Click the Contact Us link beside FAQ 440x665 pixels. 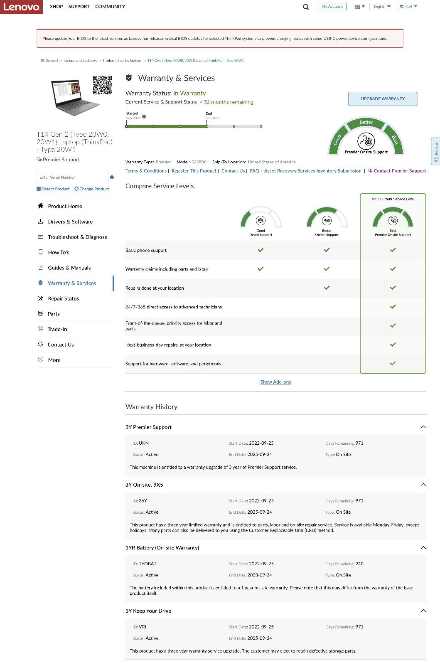(233, 171)
